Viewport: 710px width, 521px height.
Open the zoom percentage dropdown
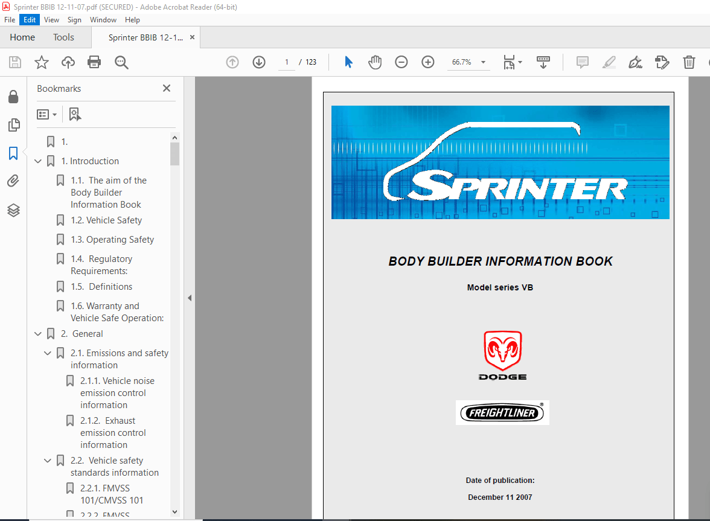[x=482, y=62]
